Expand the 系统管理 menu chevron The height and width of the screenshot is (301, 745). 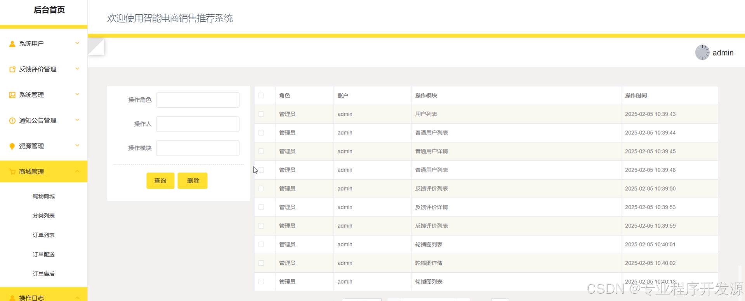(77, 94)
